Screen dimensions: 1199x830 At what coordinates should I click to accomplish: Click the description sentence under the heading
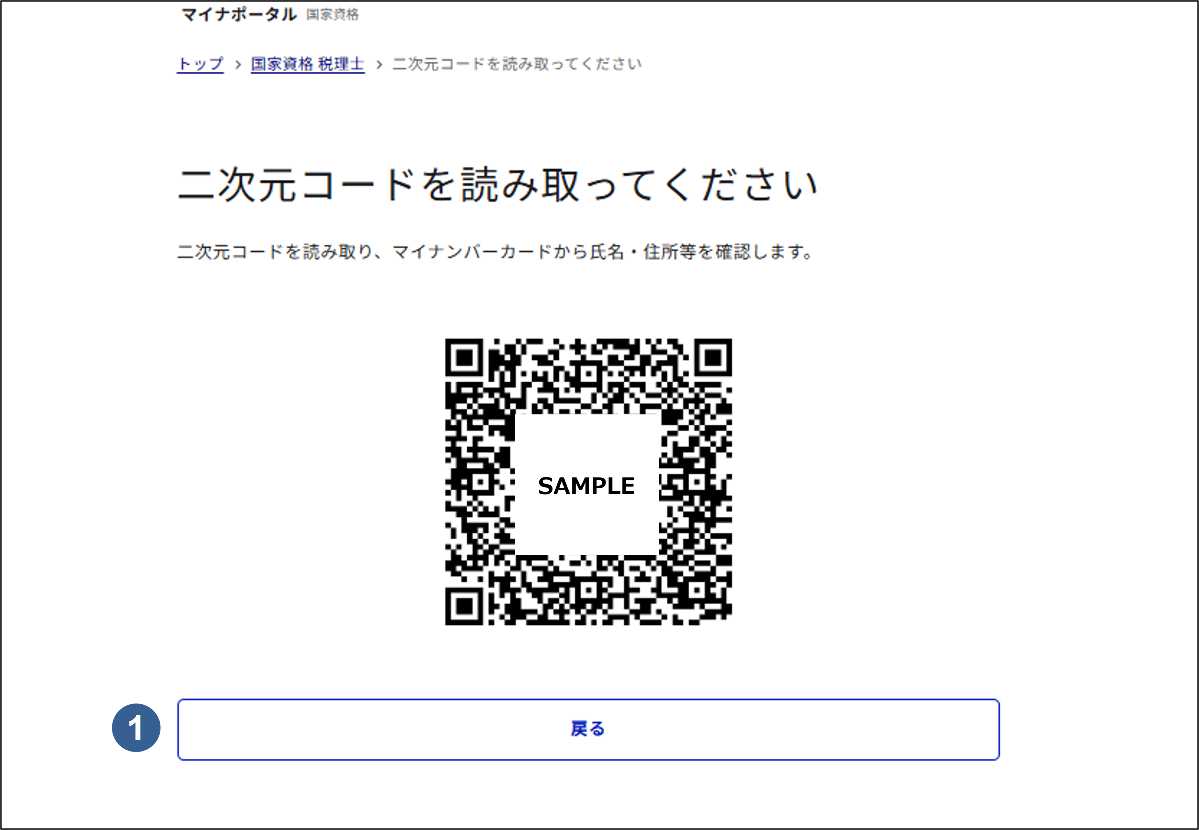point(495,252)
